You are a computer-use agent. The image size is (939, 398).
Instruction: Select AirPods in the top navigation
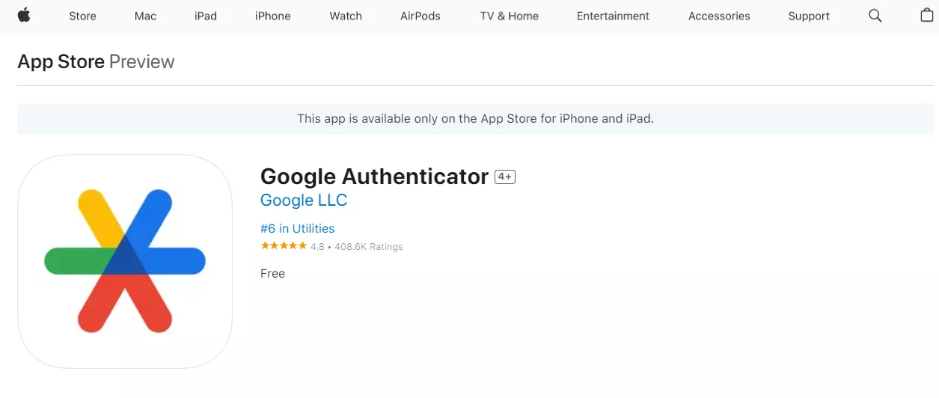[x=420, y=16]
